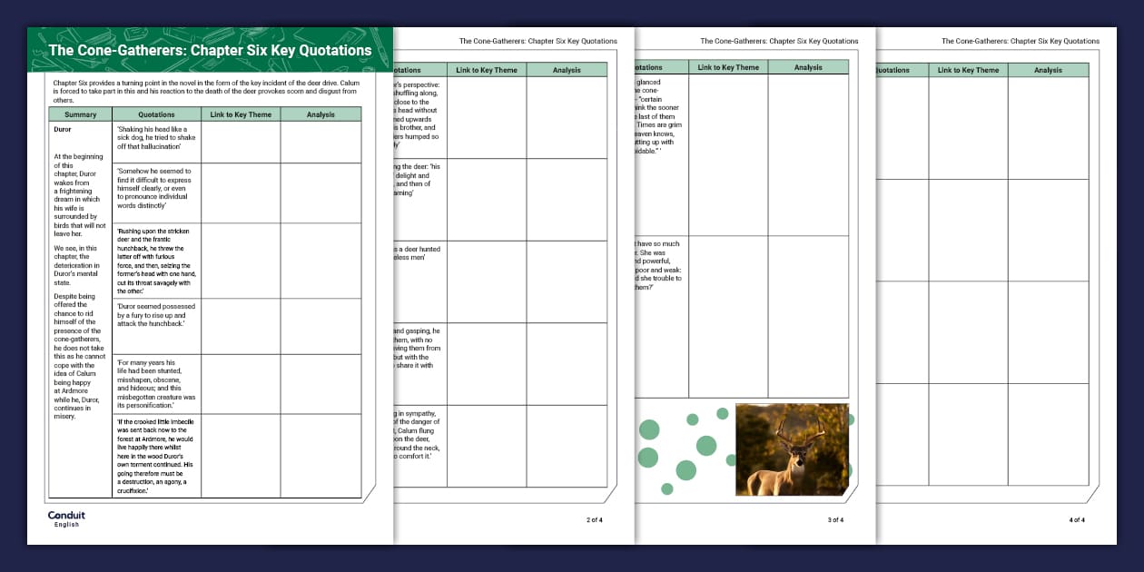1144x572 pixels.
Task: Click the Analysis column header on page four
Action: (1048, 70)
